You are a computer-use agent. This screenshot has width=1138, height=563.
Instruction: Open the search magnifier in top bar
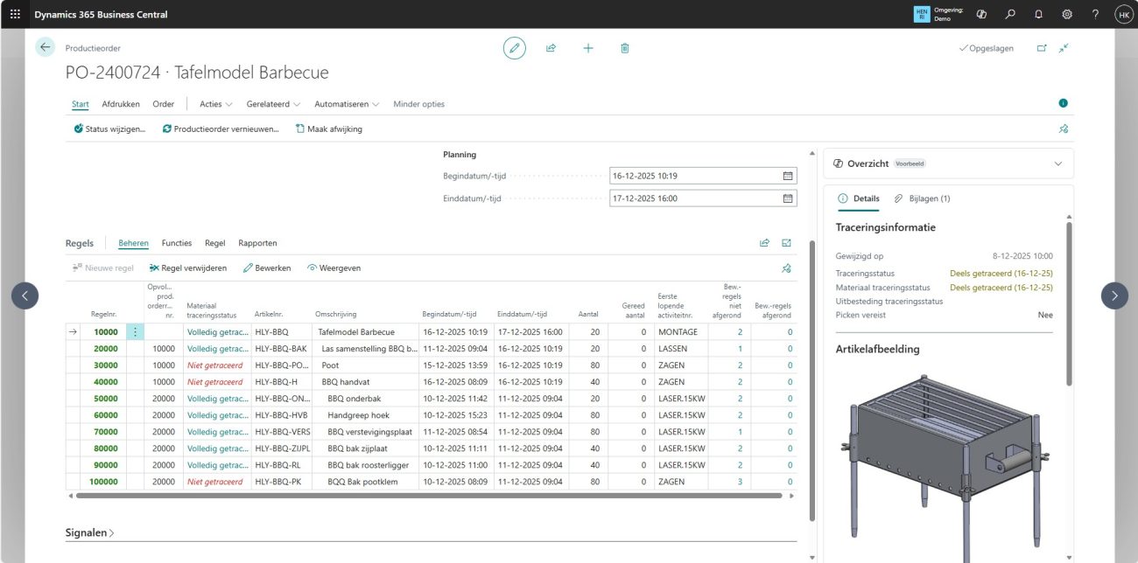point(1010,14)
